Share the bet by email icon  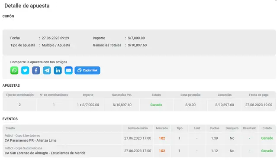click(x=68, y=70)
